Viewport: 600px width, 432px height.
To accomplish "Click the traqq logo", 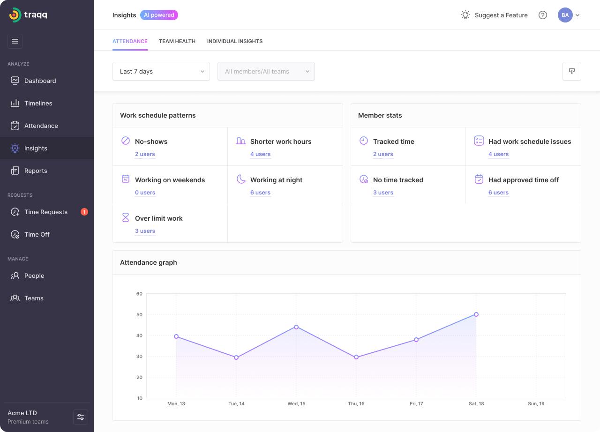I will pyautogui.click(x=28, y=15).
